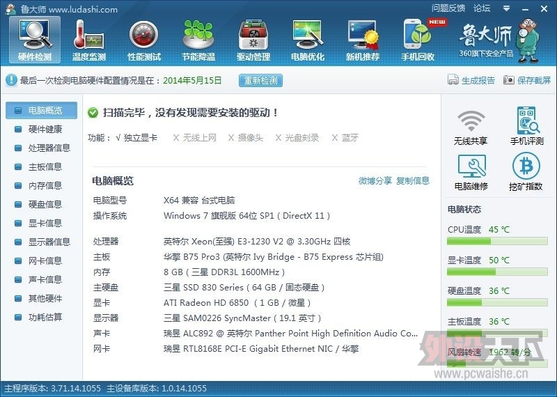The width and height of the screenshot is (557, 397).
Task: Click the 硬盘温度 progress bar
Action: [497, 302]
